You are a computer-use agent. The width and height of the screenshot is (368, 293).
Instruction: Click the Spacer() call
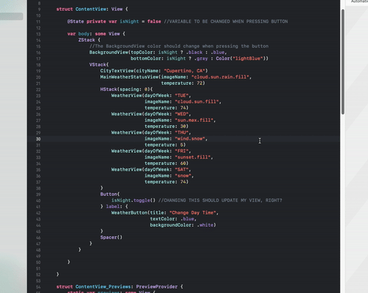click(x=111, y=237)
